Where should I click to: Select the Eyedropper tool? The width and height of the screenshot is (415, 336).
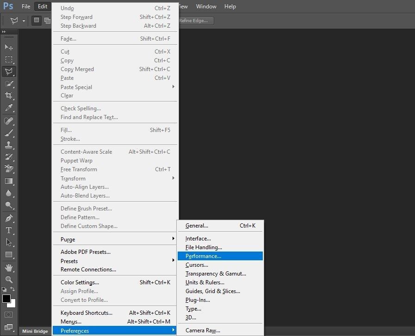tap(9, 108)
